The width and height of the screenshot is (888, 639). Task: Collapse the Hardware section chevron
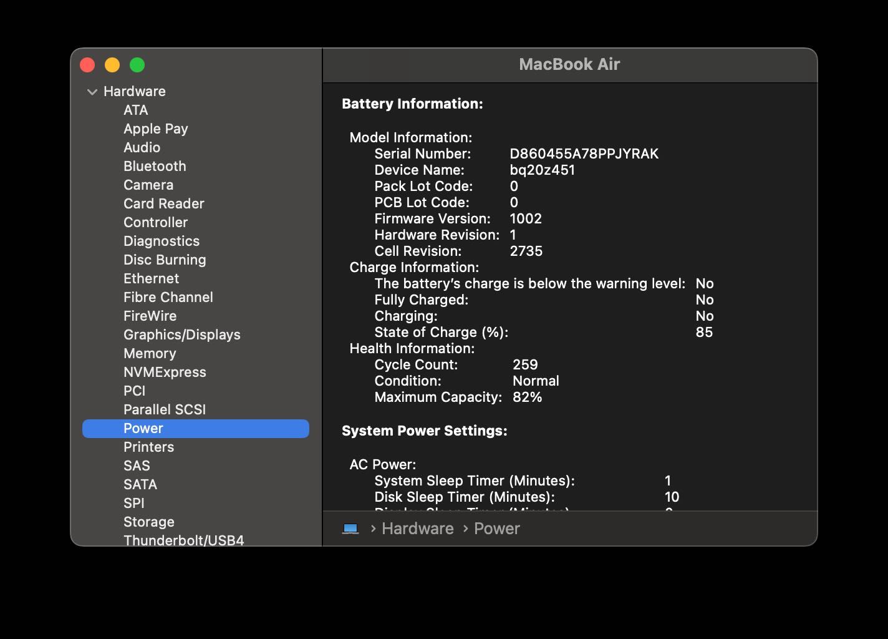pos(92,92)
